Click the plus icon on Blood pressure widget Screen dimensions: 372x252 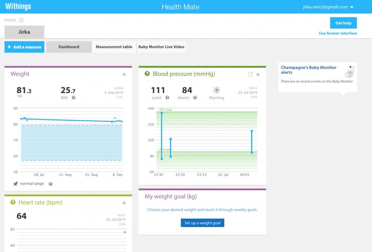[258, 75]
